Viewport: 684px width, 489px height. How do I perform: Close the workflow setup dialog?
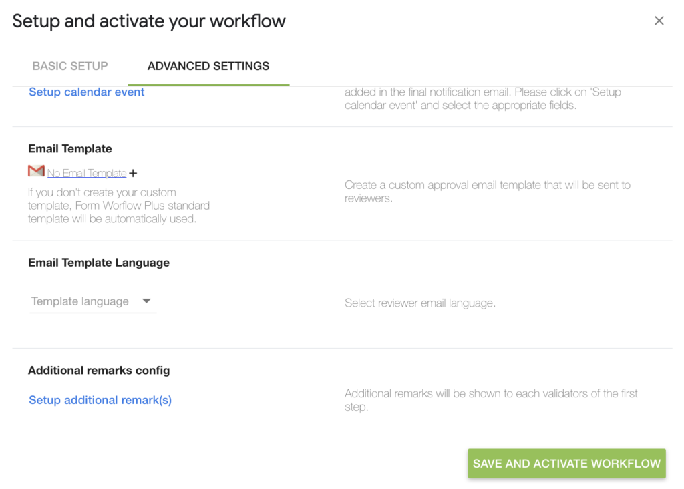(659, 21)
